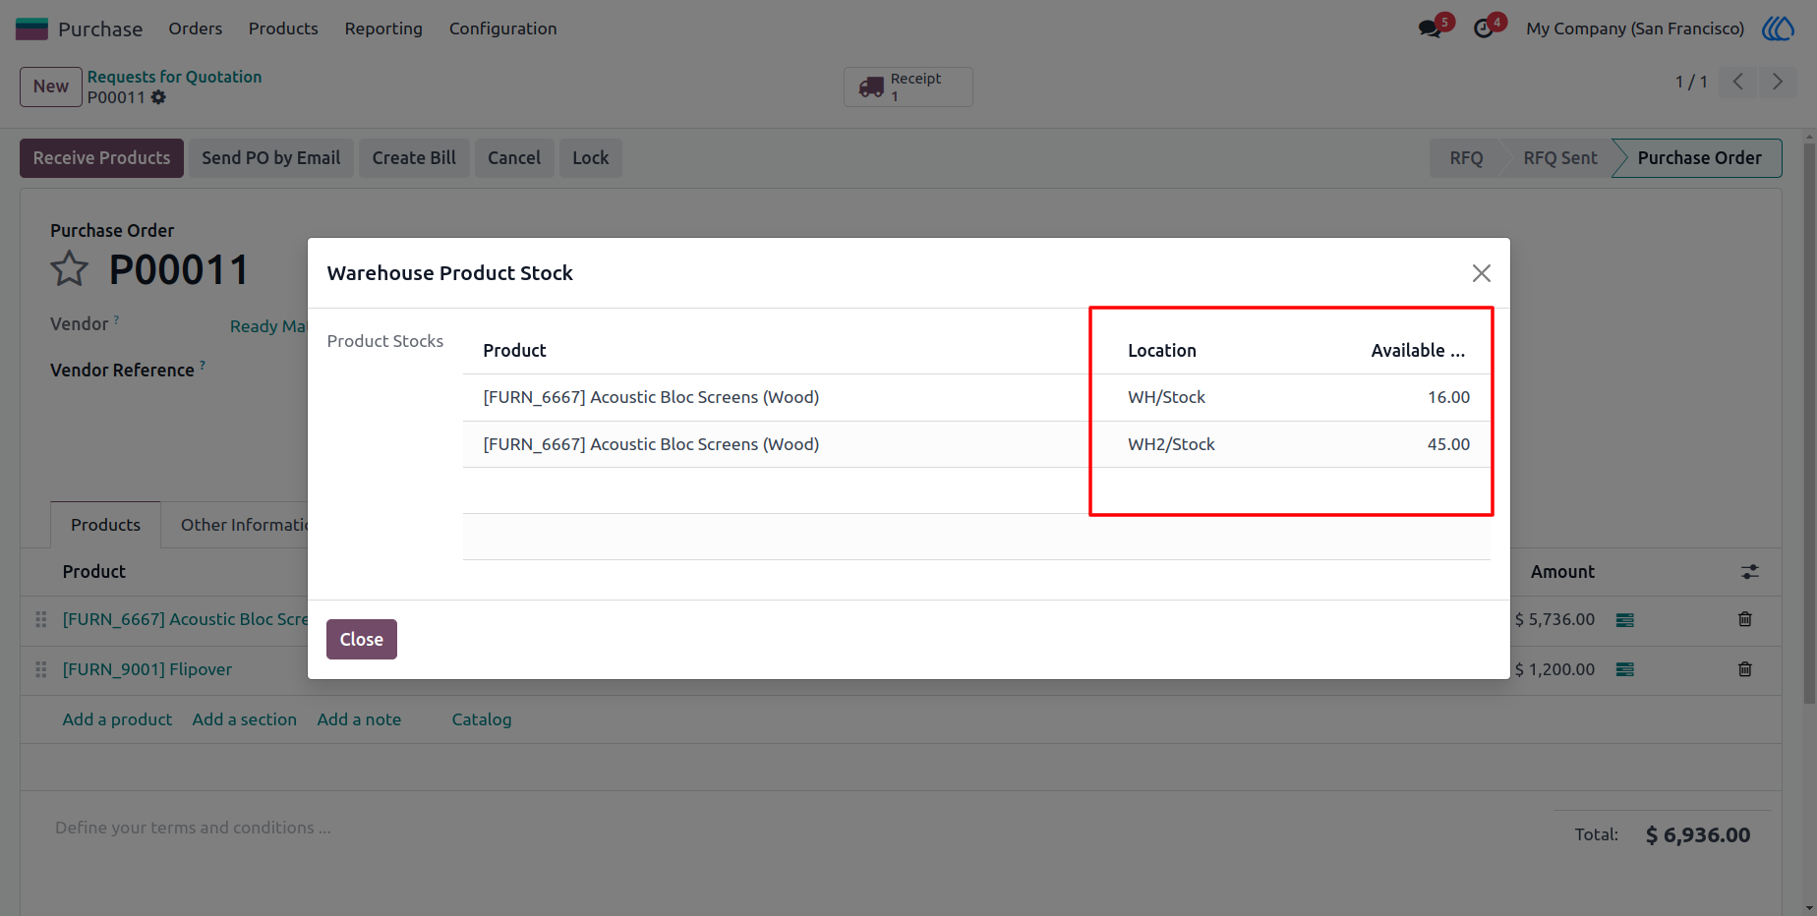Screen dimensions: 1817x916
Task: Select product cell in WH/Stock row
Action: pyautogui.click(x=651, y=397)
